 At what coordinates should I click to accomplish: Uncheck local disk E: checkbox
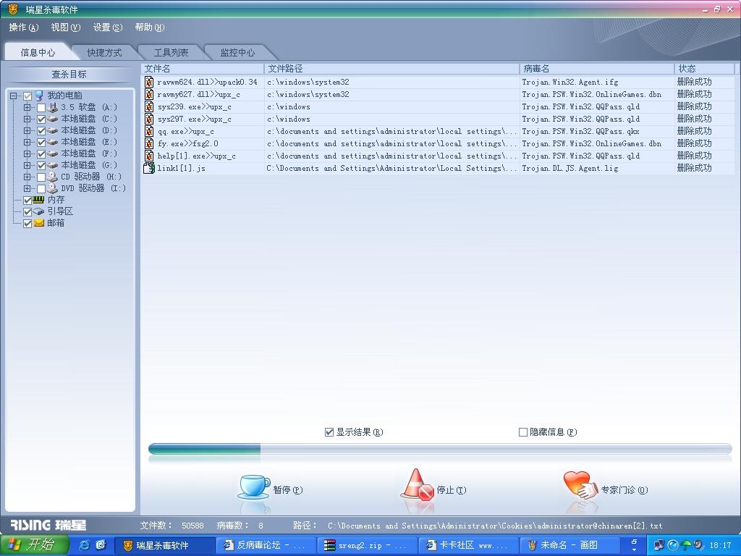coord(41,143)
